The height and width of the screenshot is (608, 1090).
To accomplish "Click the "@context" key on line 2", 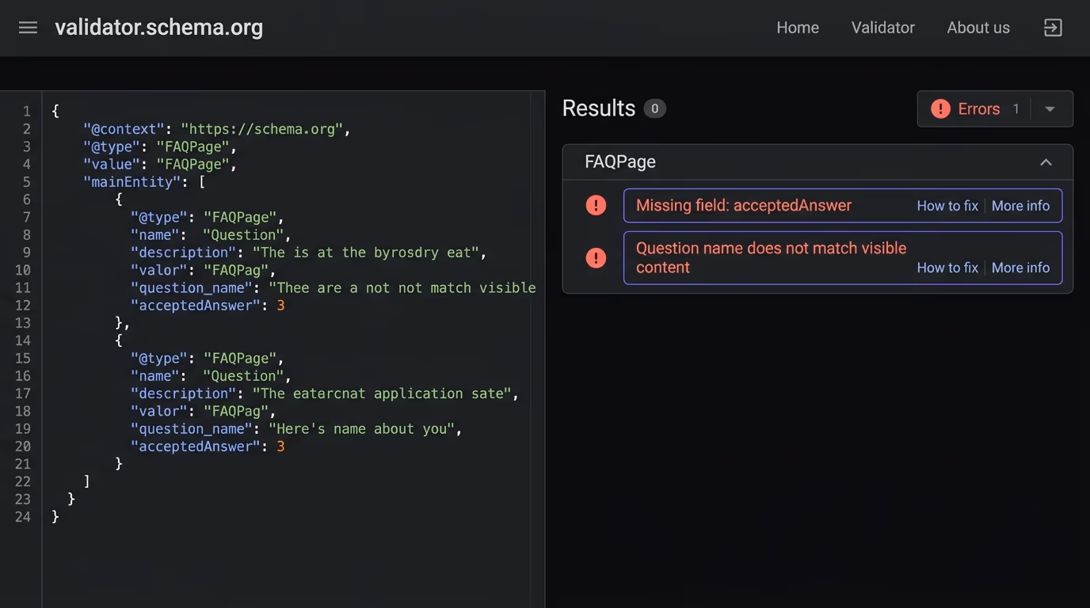I will [x=124, y=129].
